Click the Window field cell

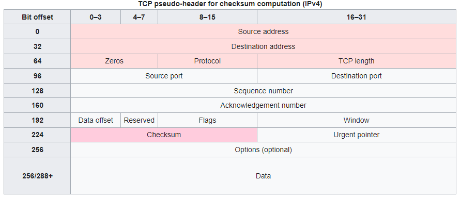[356, 120]
